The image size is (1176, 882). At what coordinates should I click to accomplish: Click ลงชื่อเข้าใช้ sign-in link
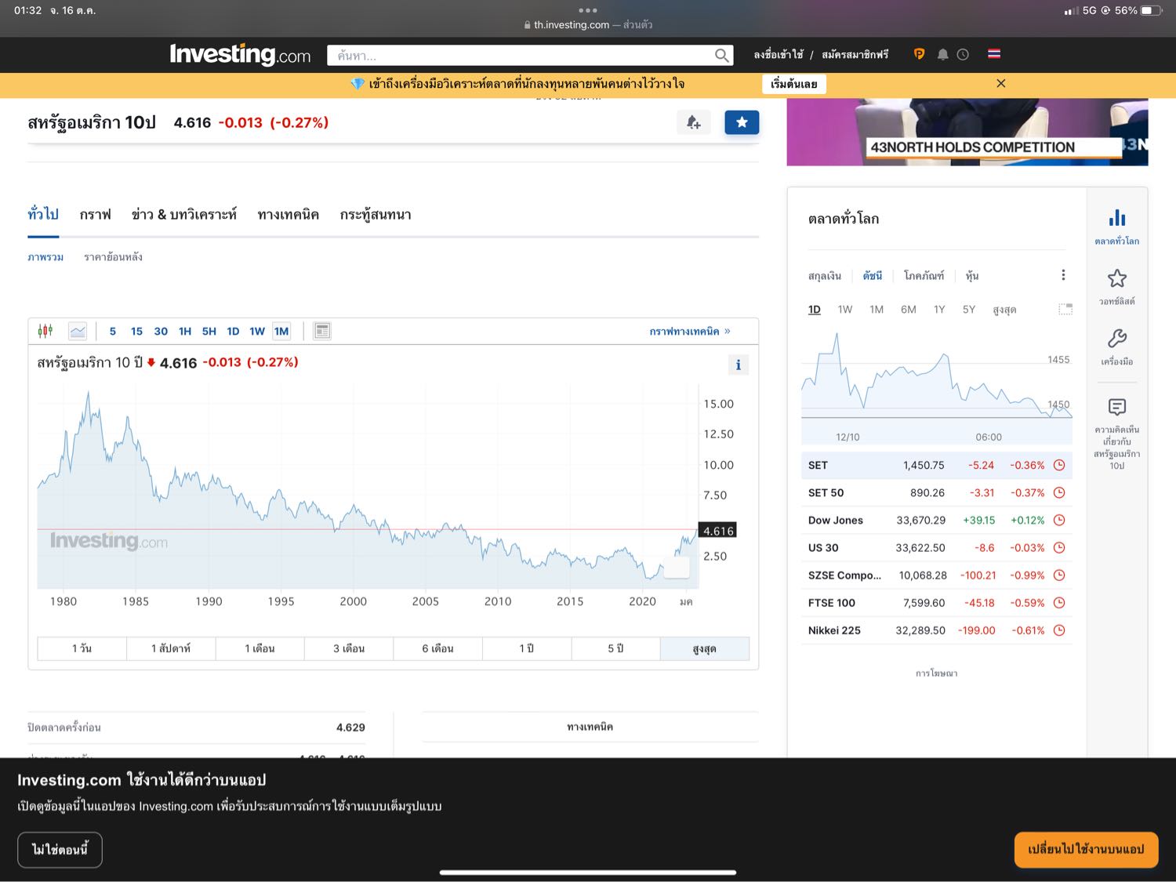tap(779, 54)
